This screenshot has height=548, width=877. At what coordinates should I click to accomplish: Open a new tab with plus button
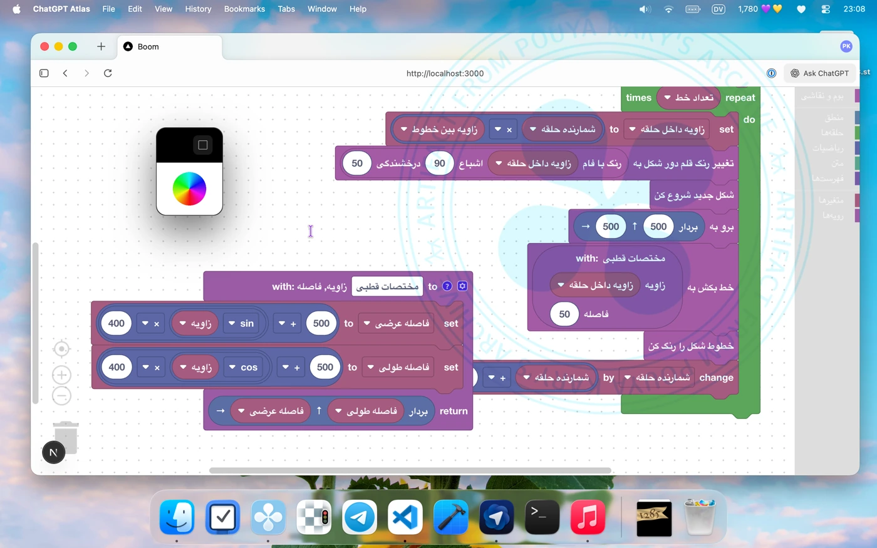coord(101,46)
